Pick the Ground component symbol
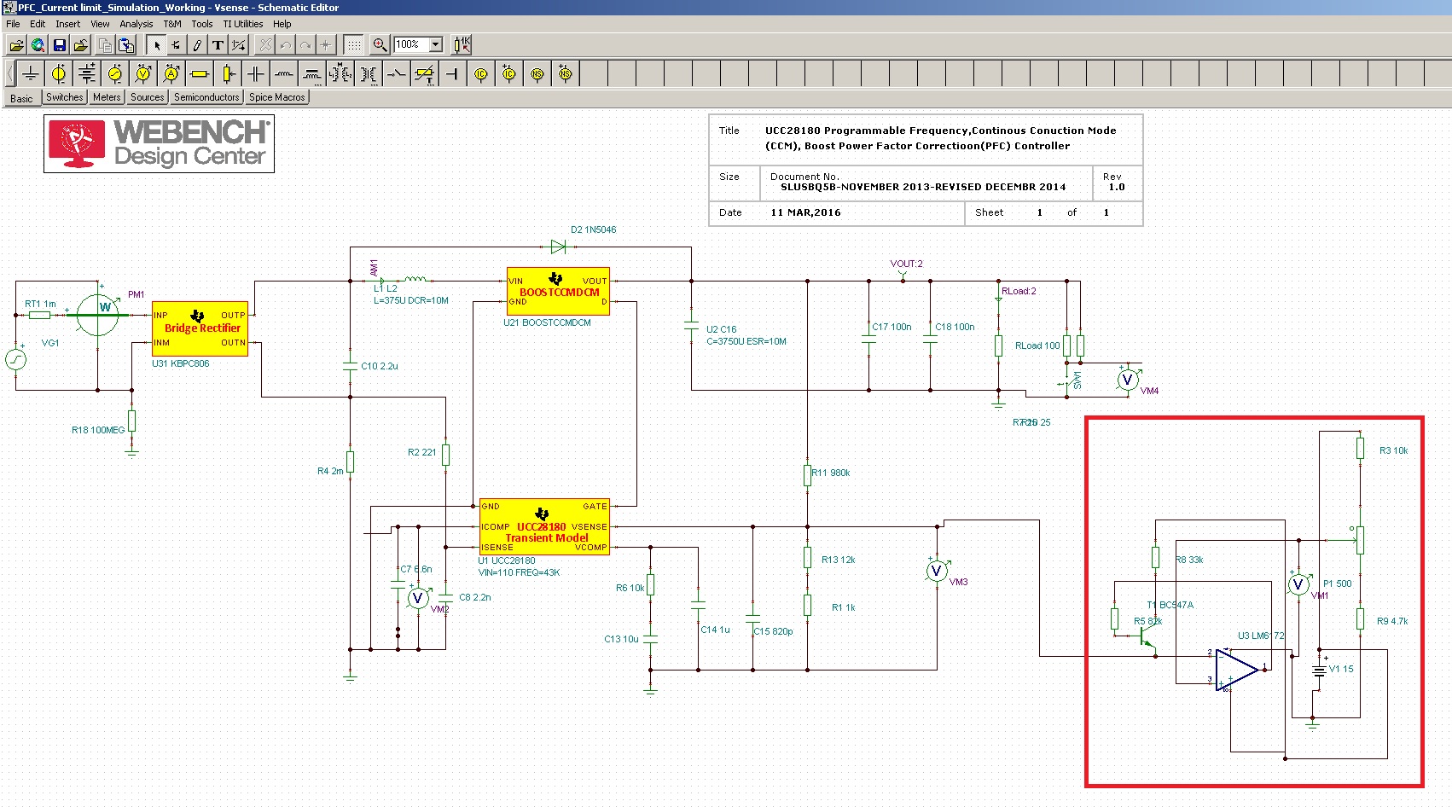The width and height of the screenshot is (1452, 807). [x=31, y=74]
